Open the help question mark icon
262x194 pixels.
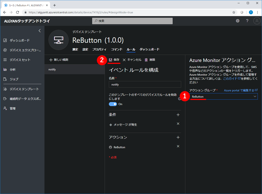point(247,21)
